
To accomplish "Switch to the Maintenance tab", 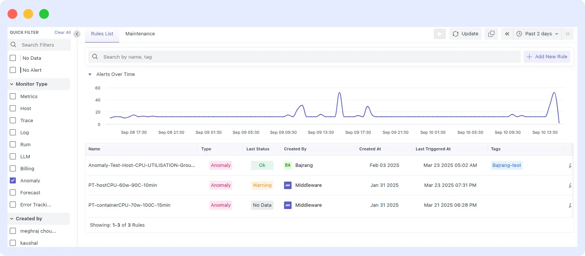I will point(140,33).
